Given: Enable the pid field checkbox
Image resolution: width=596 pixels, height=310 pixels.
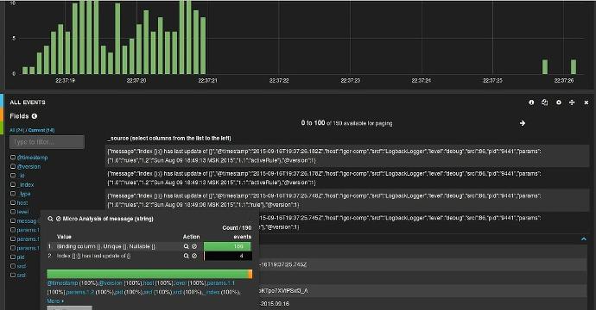Looking at the screenshot, I should click(x=13, y=257).
